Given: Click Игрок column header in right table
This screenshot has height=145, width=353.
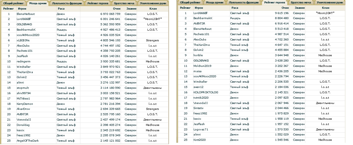Looking at the screenshot, I should click(198, 8).
